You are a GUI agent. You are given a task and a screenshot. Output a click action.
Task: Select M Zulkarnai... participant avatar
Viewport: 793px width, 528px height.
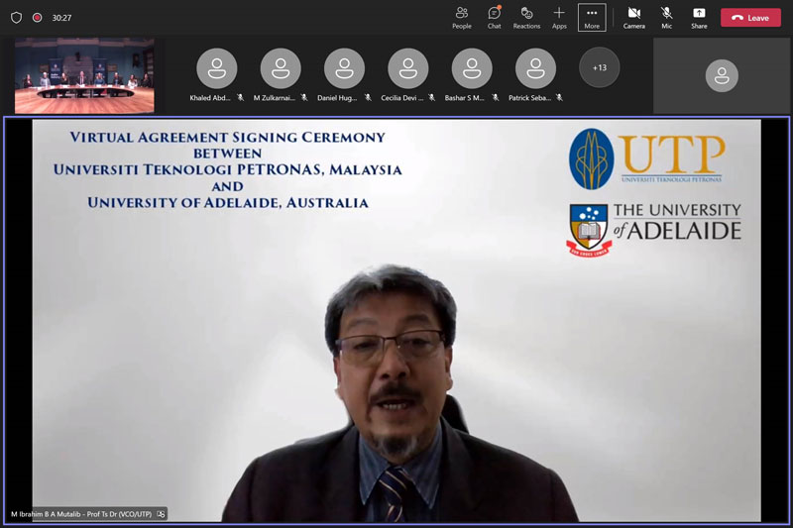pyautogui.click(x=281, y=68)
